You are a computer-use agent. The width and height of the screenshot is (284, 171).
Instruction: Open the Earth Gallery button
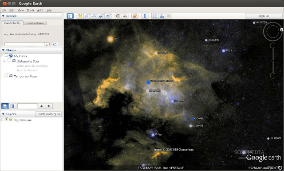[48, 114]
